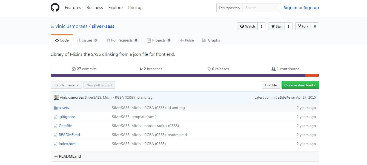Click the Find file button
The width and height of the screenshot is (367, 165).
271,85
